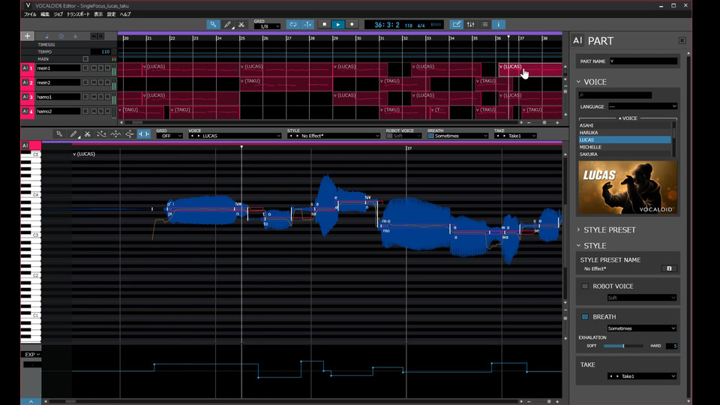720x405 pixels.
Task: Record-arm track hamo1
Action: pyautogui.click(x=107, y=97)
